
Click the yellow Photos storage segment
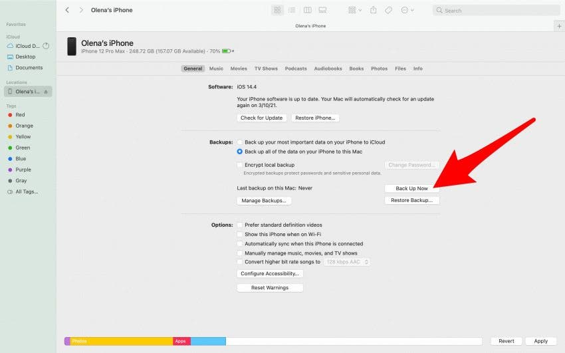[122, 341]
